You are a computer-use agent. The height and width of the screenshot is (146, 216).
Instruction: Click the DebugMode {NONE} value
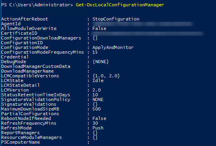(x=101, y=62)
